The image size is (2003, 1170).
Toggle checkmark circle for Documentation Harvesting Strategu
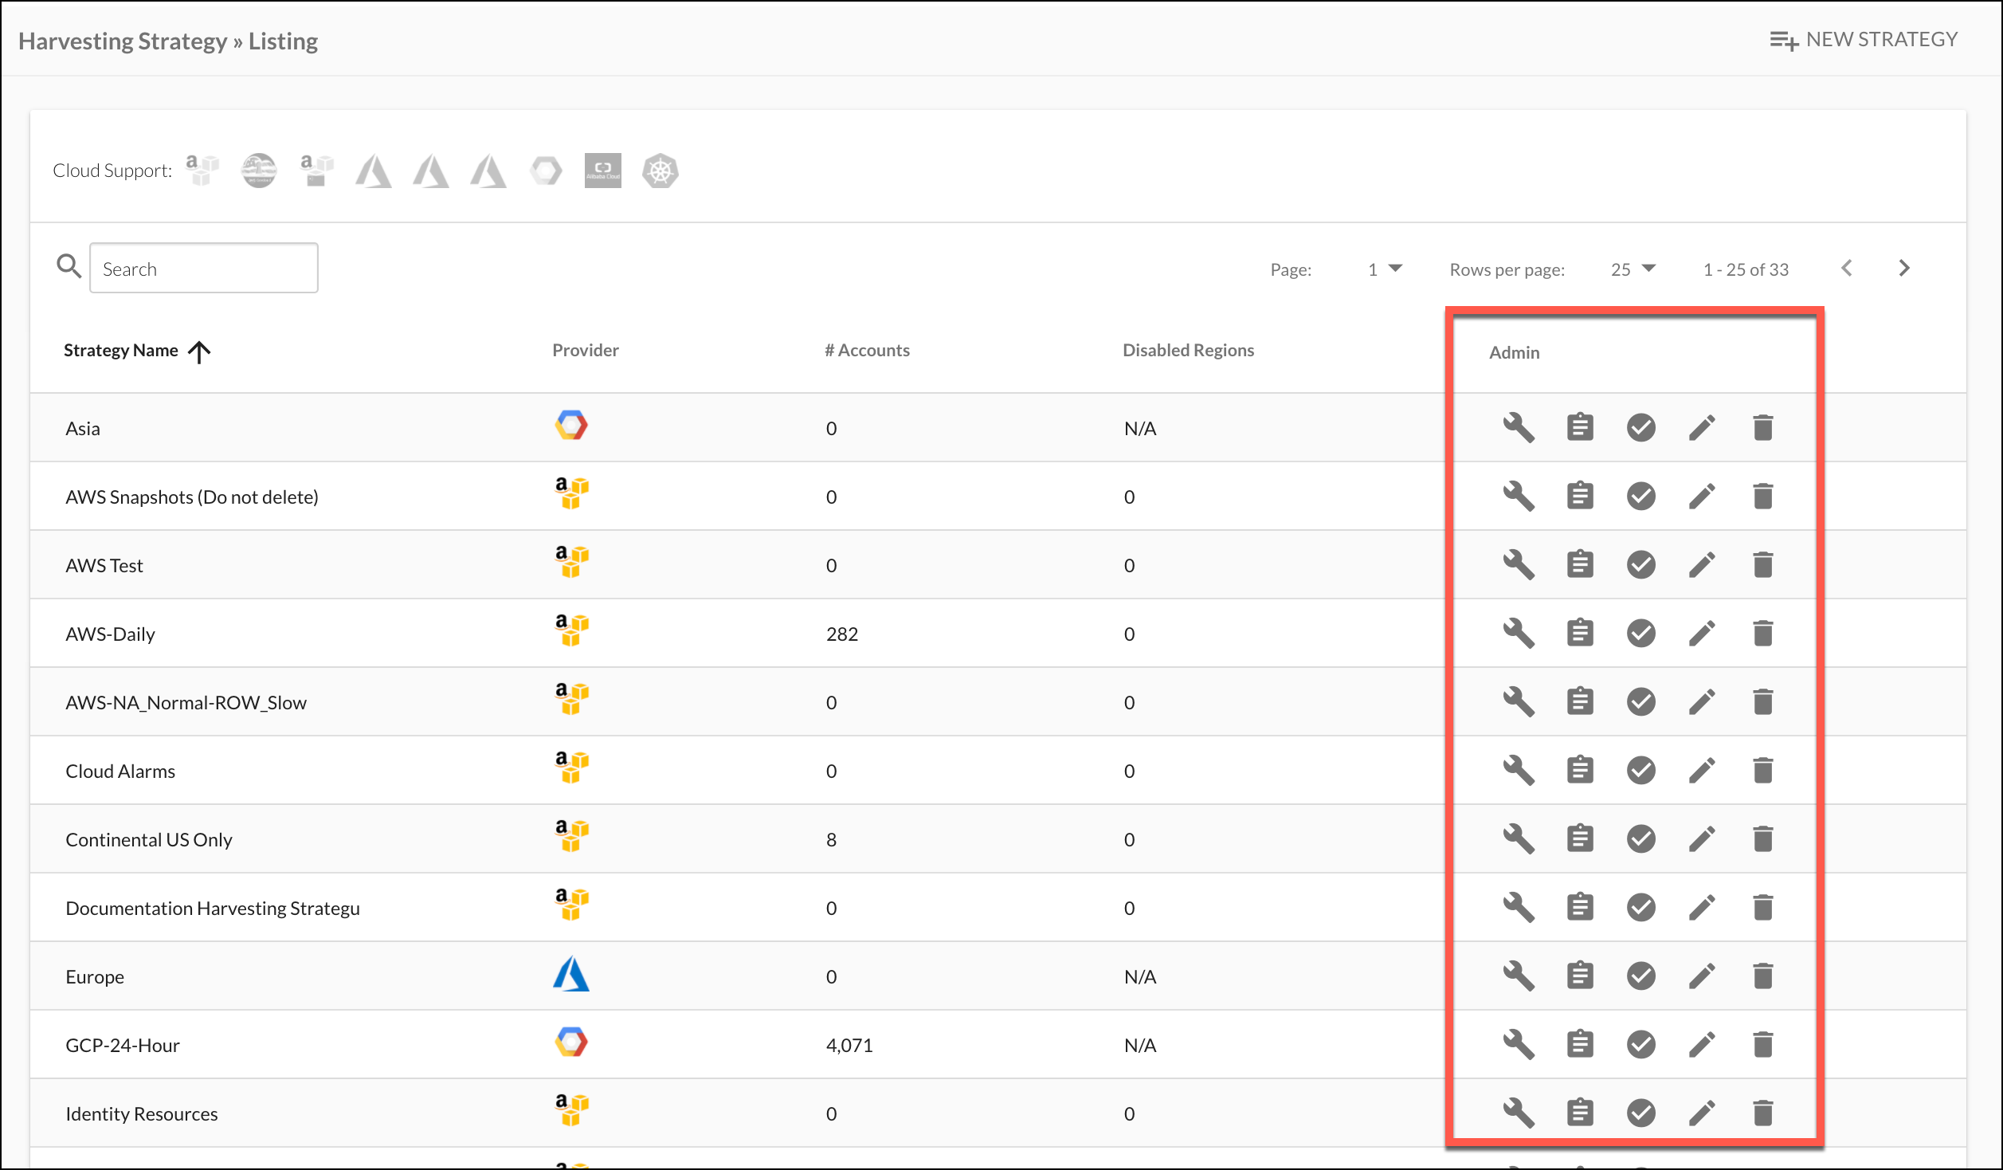(x=1641, y=908)
